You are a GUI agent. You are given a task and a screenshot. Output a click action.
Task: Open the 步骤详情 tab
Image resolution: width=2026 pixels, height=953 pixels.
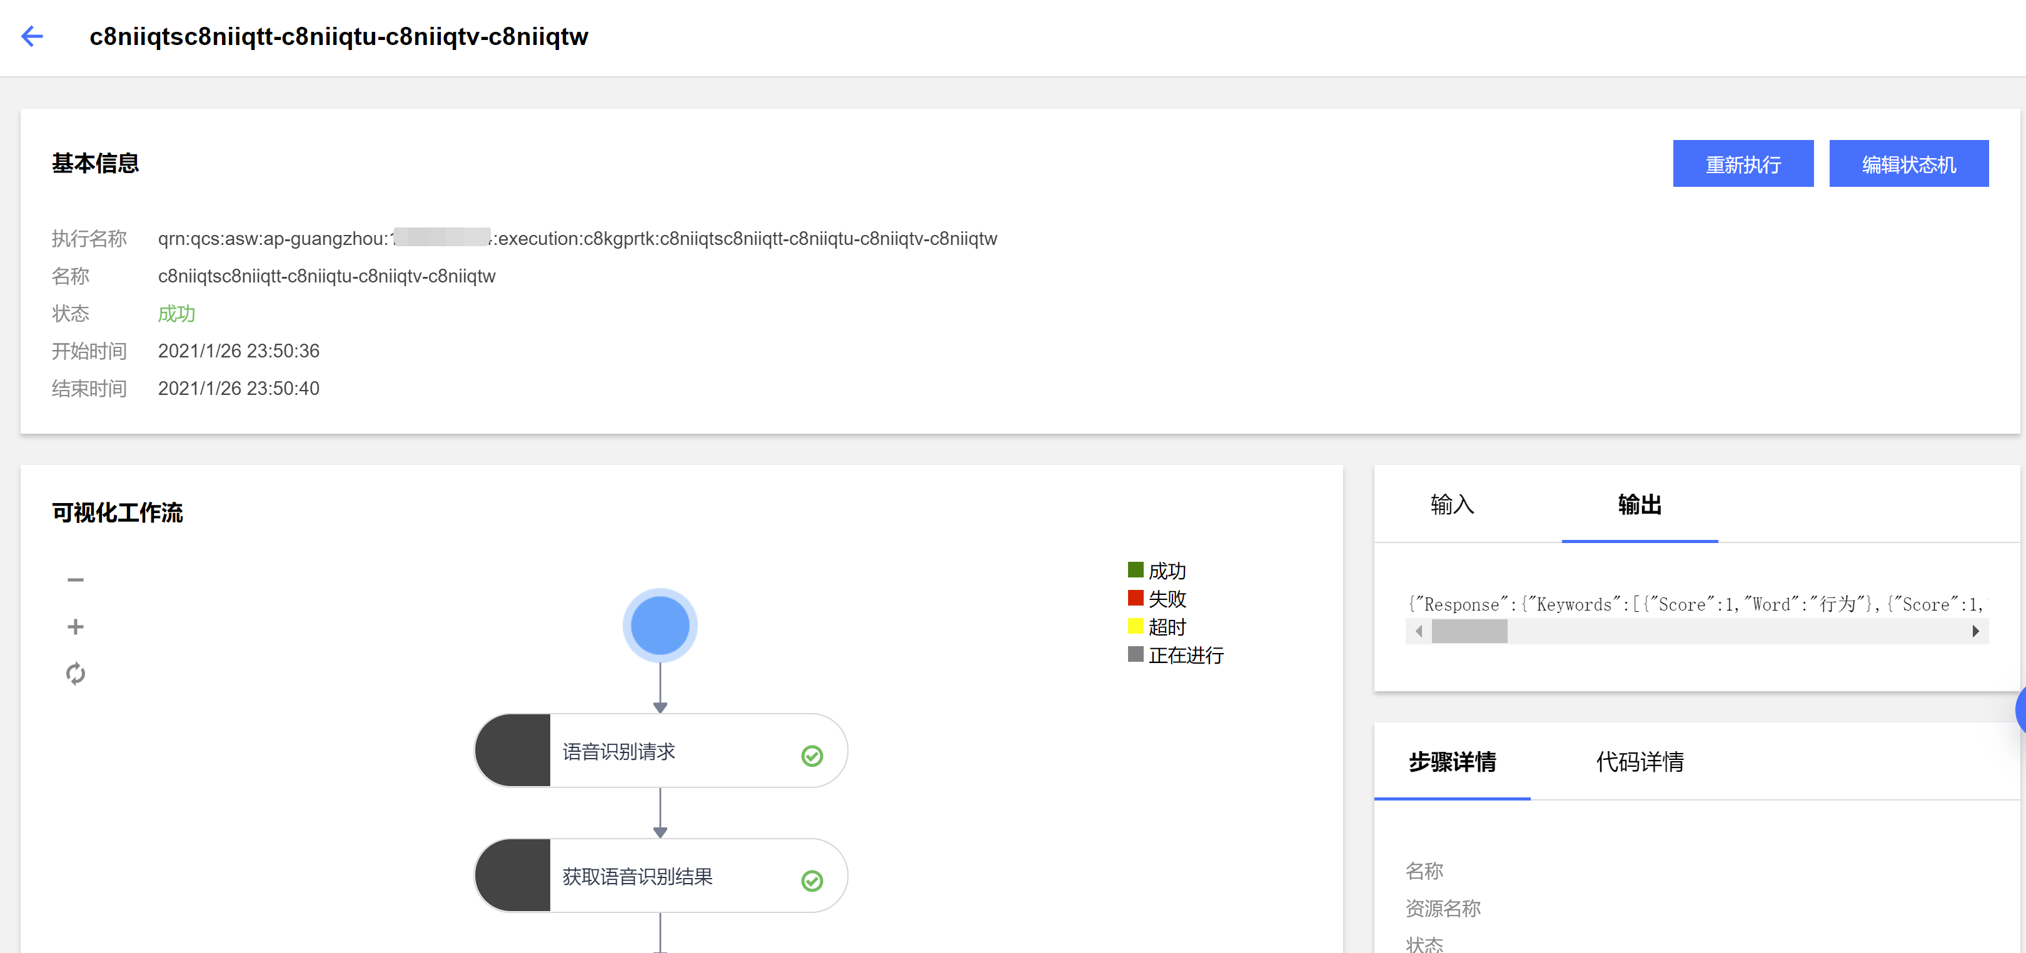tap(1452, 762)
